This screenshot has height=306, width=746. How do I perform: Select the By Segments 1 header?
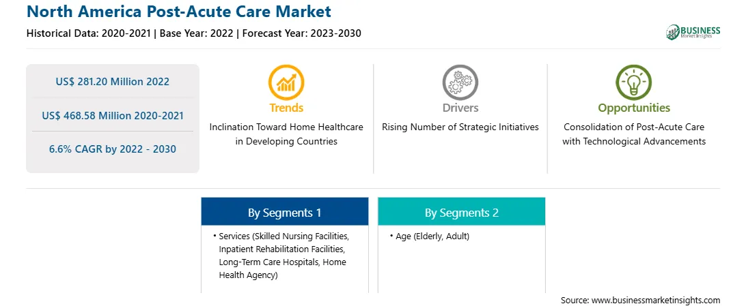pyautogui.click(x=284, y=211)
